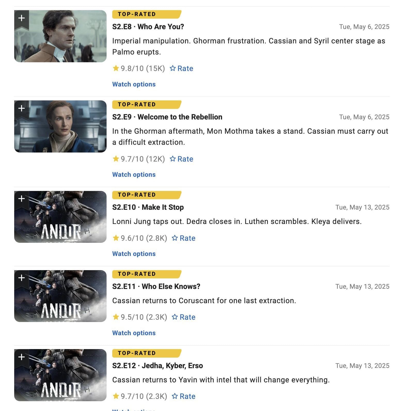Open the 'S2.E10 · Make It Stop' title
This screenshot has height=411, width=401.
tap(148, 207)
